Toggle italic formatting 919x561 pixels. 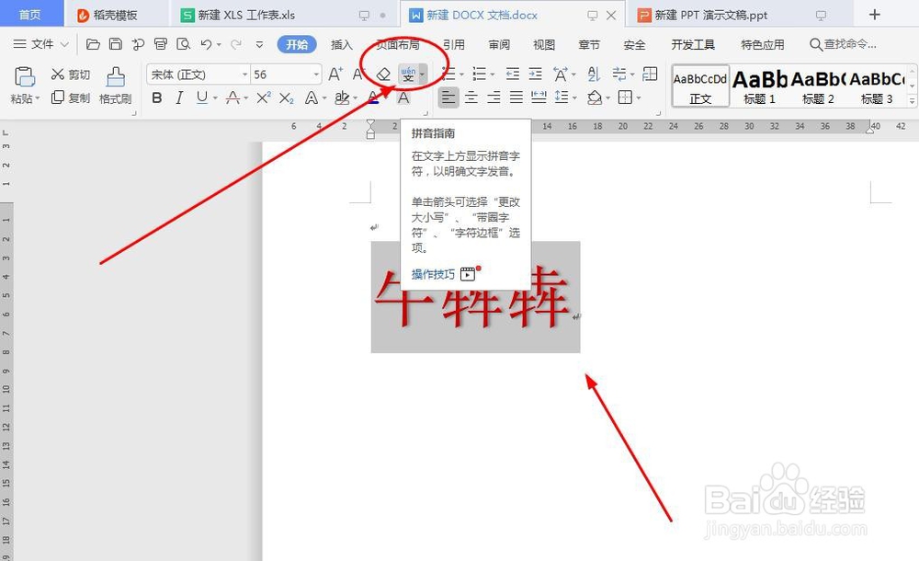179,97
